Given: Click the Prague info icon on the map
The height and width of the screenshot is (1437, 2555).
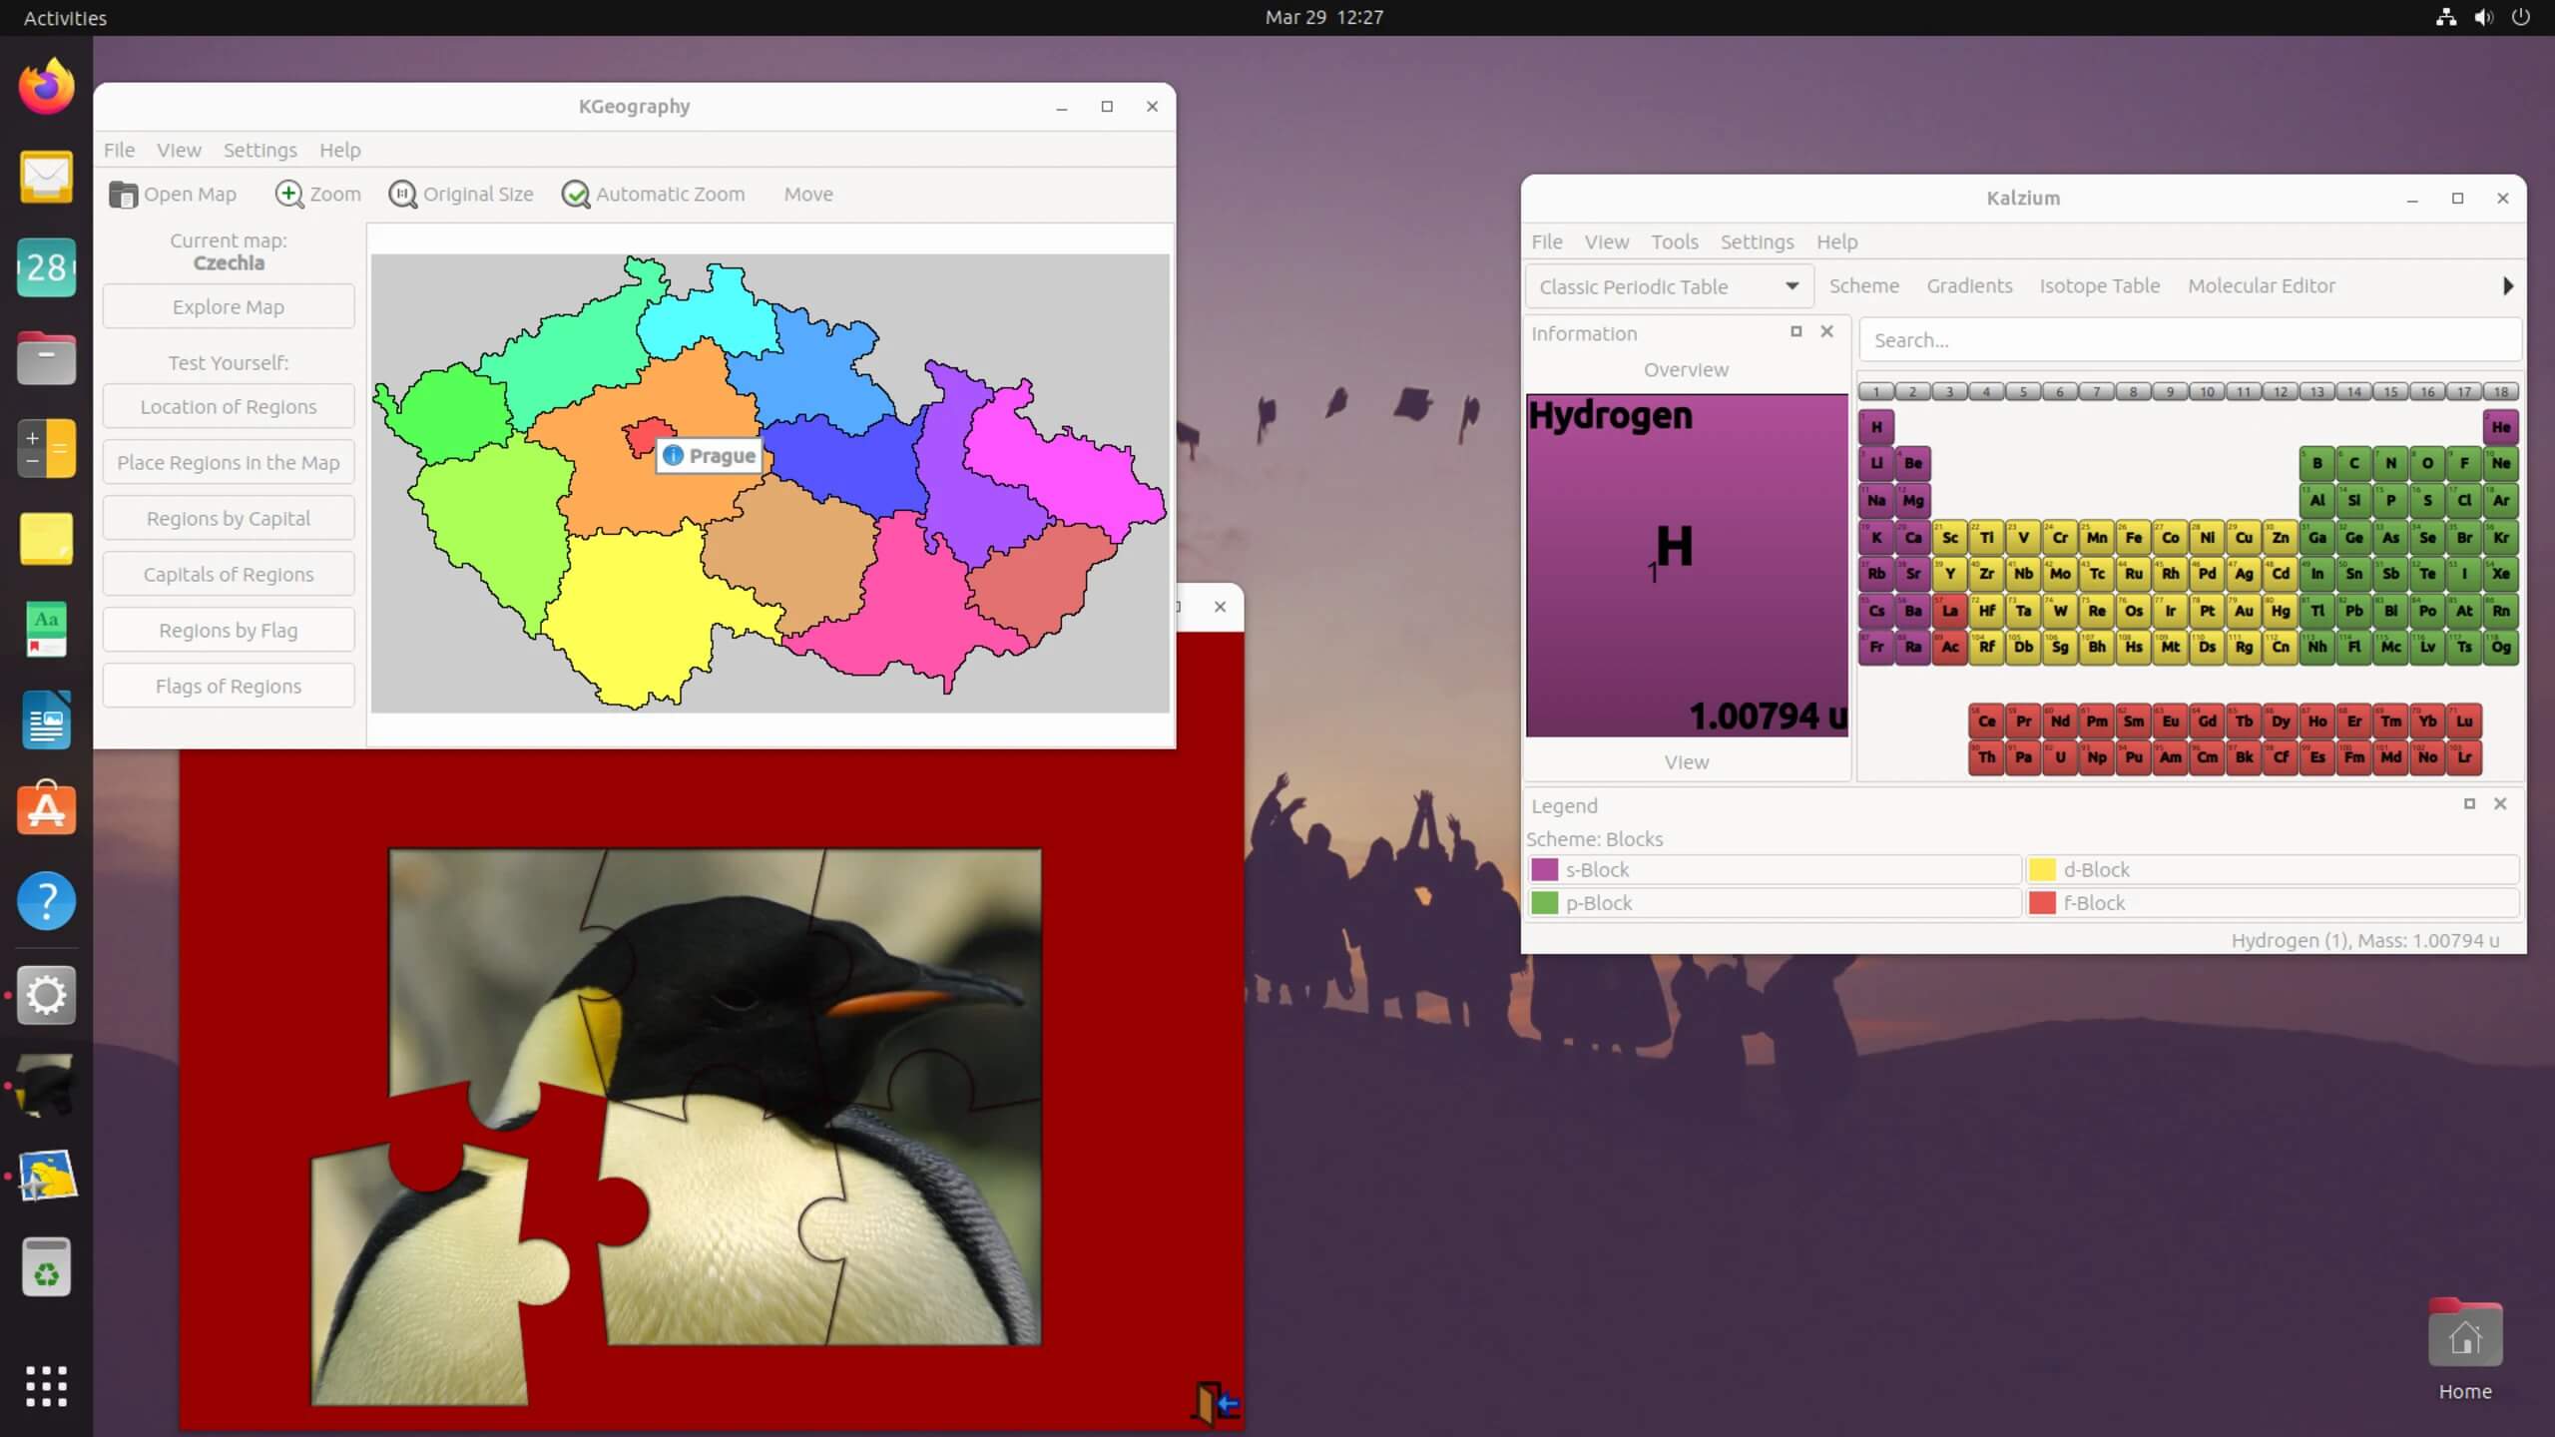Looking at the screenshot, I should [x=672, y=455].
